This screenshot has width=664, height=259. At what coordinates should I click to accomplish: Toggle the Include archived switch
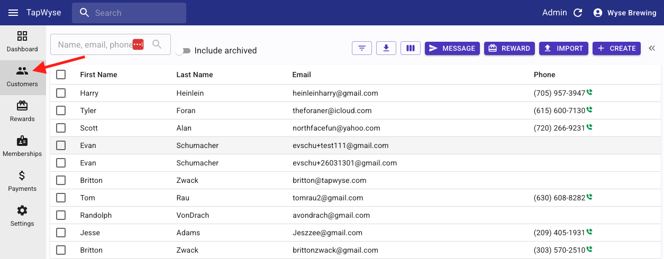(x=183, y=51)
